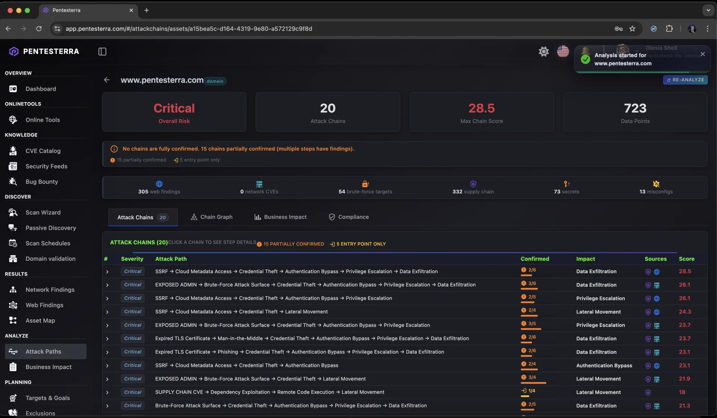Image resolution: width=717 pixels, height=418 pixels.
Task: Click the RE-ANALYZE button
Action: 685,80
